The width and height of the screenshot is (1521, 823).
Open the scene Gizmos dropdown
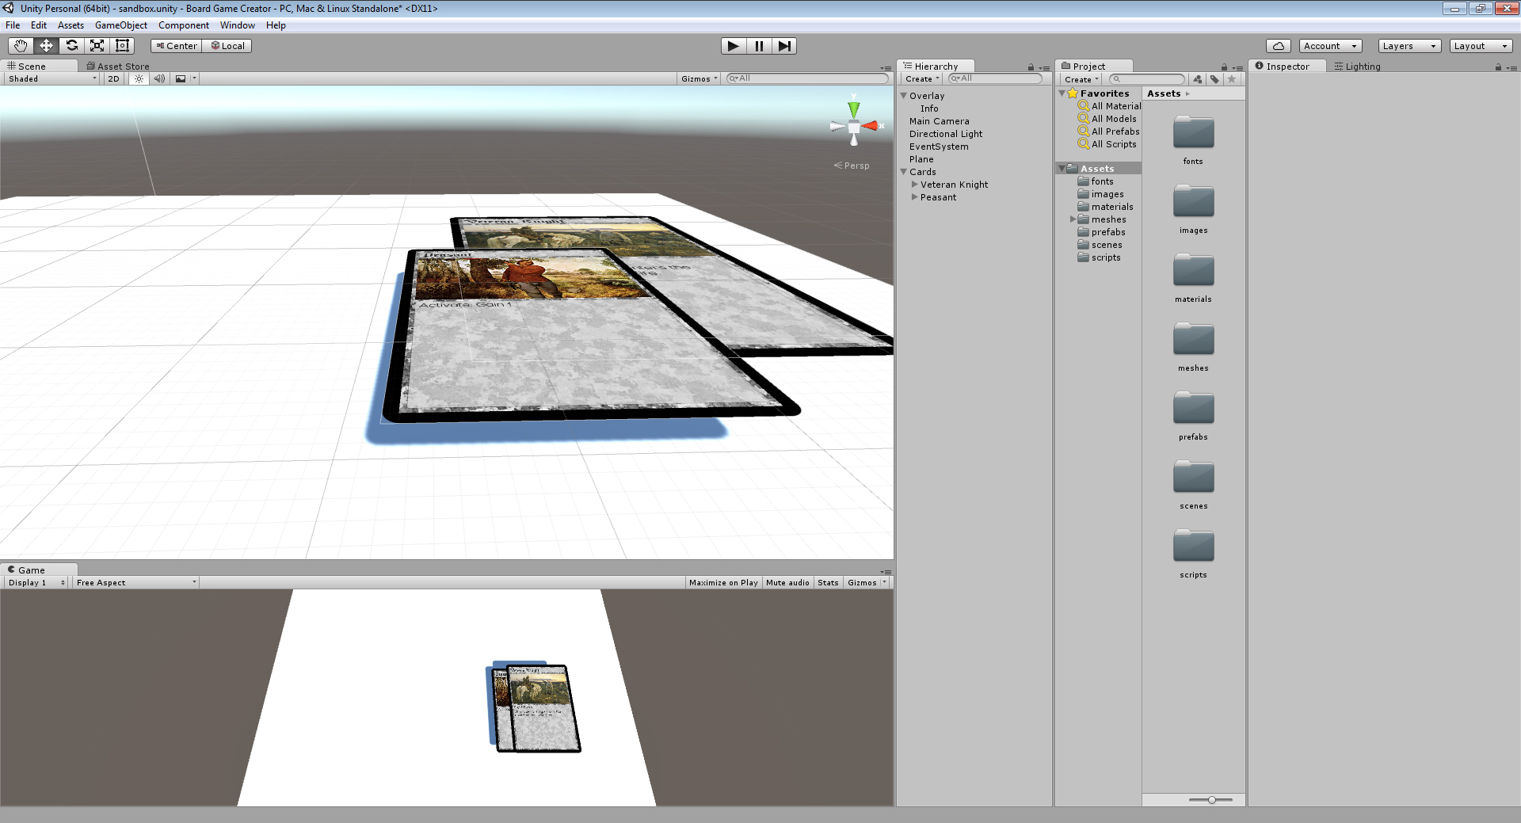(700, 78)
